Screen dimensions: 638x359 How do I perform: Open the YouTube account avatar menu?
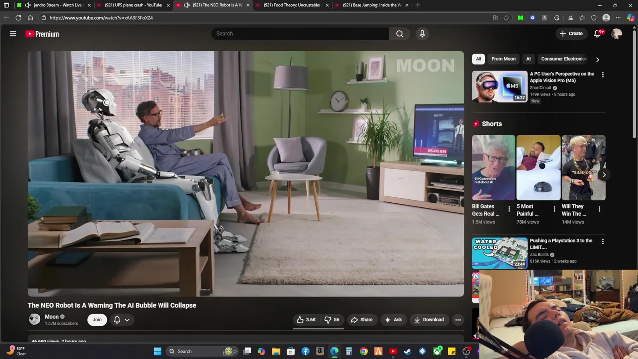coord(617,34)
